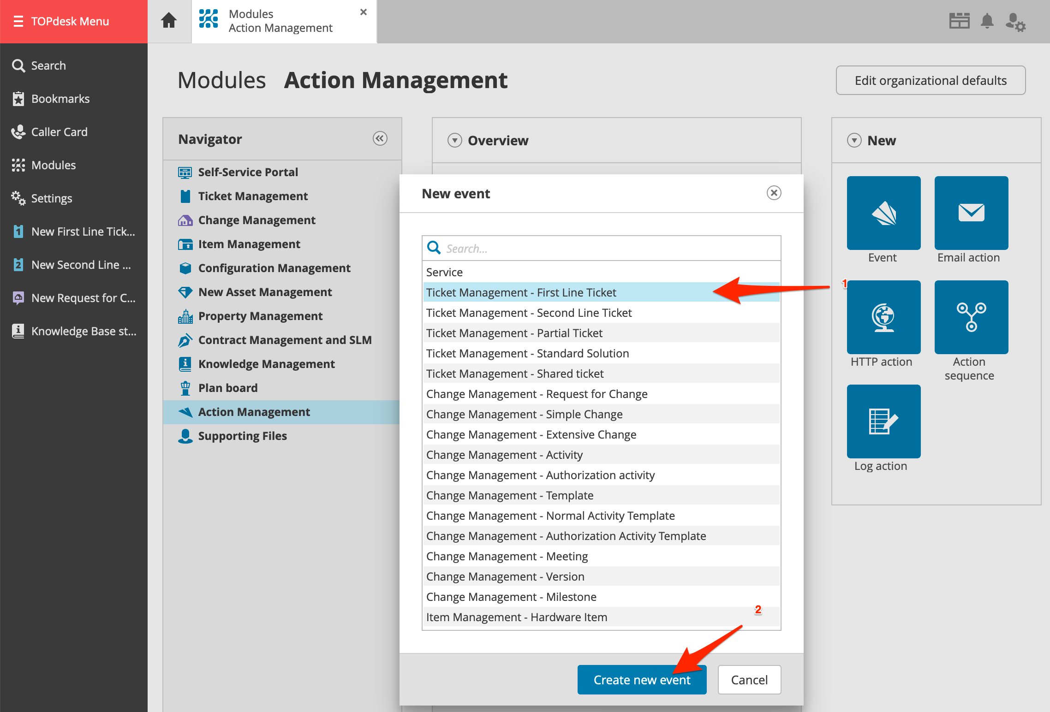Open Modules in the sidebar
1050x712 pixels.
click(x=53, y=165)
